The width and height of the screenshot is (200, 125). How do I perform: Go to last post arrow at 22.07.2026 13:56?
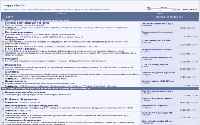[x=197, y=117]
